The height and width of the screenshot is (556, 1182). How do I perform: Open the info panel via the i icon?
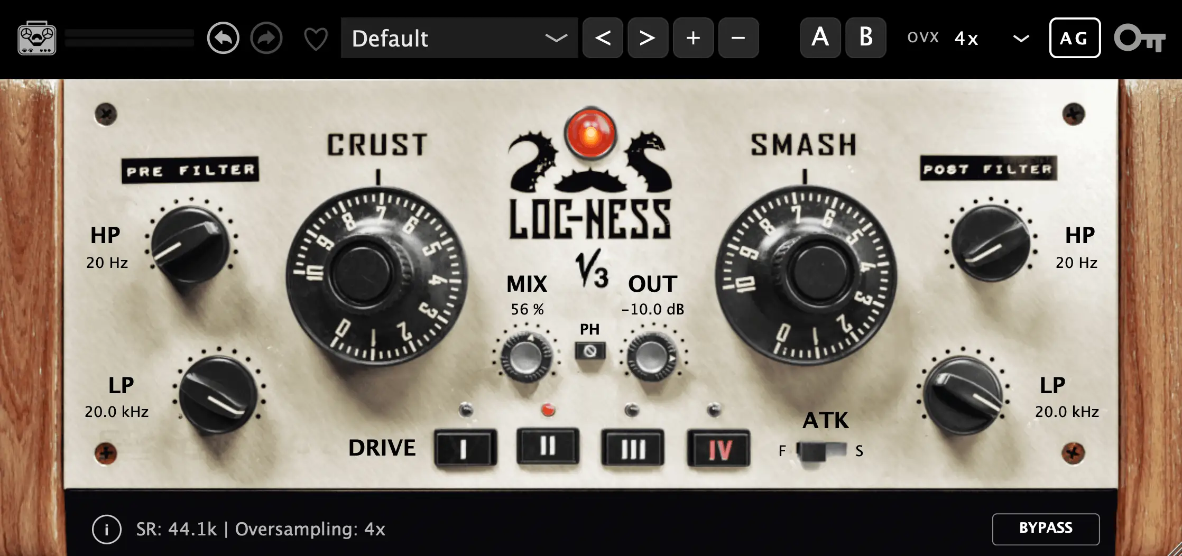pyautogui.click(x=106, y=529)
